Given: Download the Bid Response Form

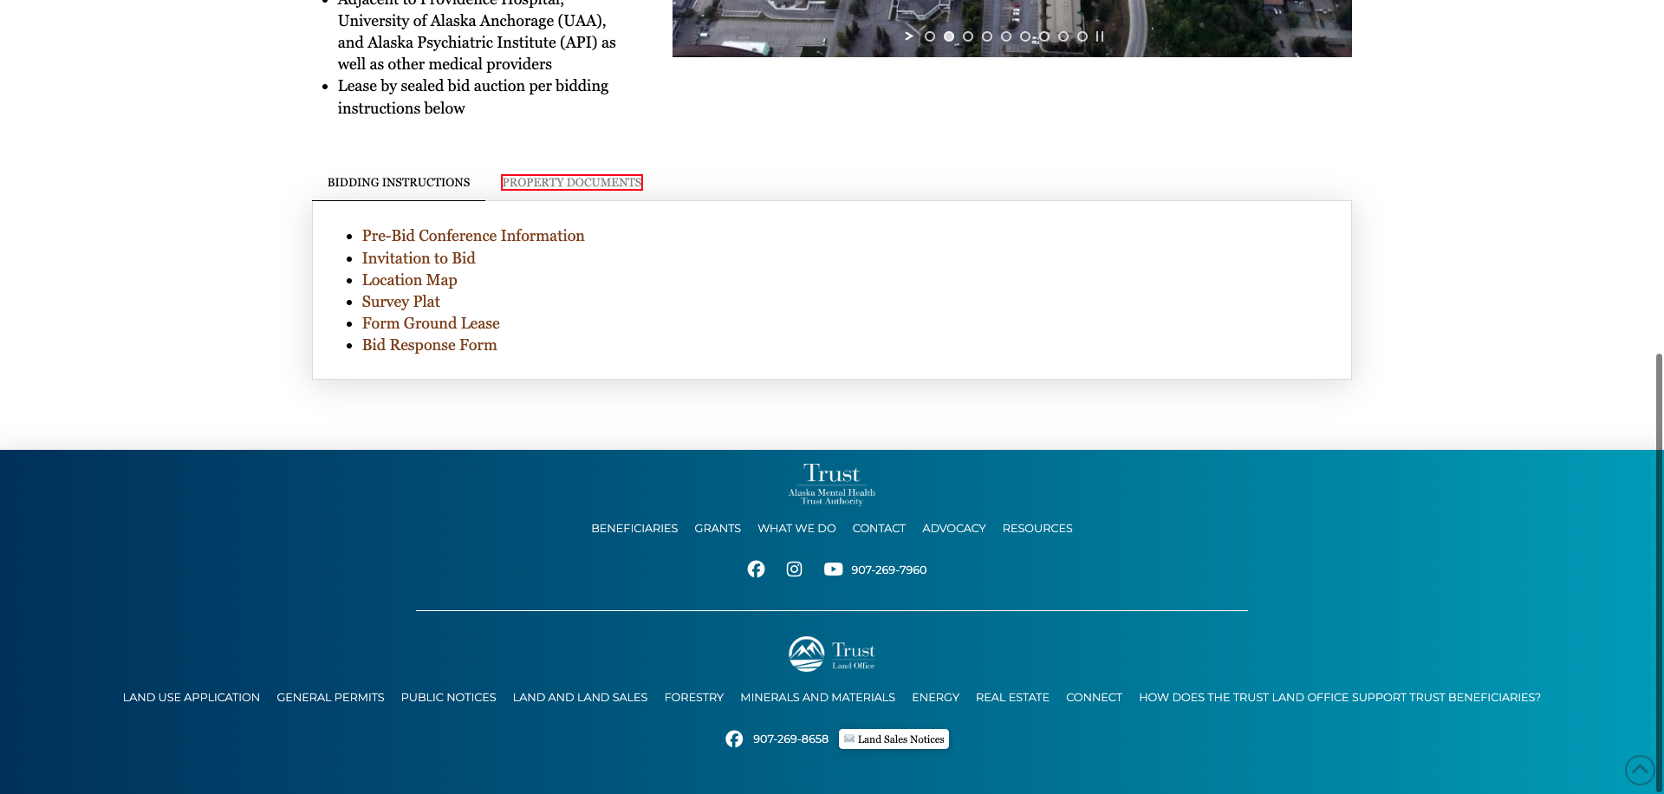Looking at the screenshot, I should click(429, 344).
